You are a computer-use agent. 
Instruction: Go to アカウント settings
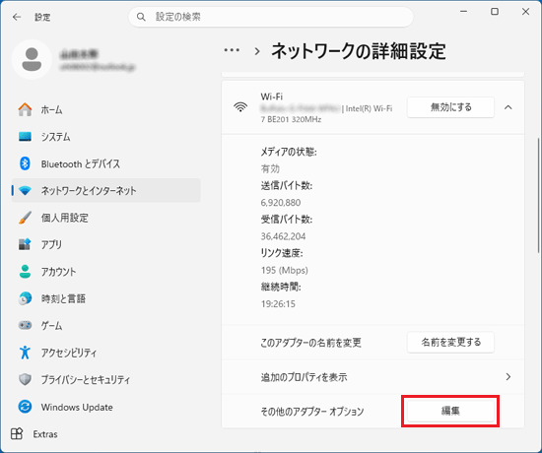coord(105,272)
